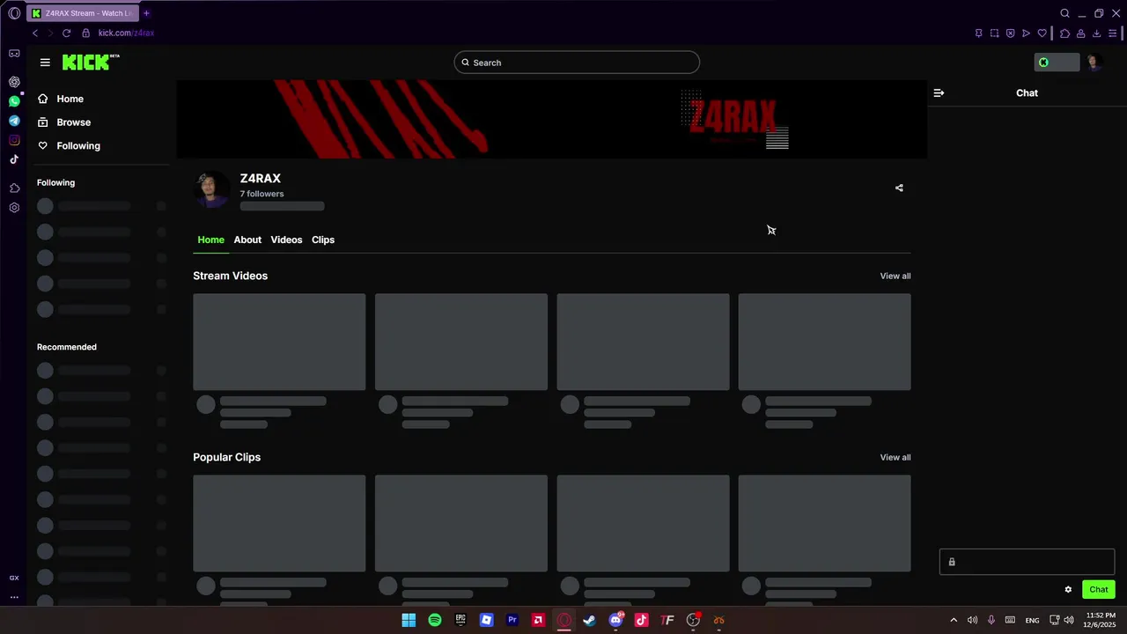Bookmark page with heart icon

[x=1042, y=33]
